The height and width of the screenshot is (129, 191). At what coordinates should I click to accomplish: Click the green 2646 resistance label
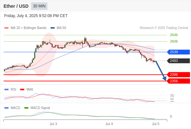click(x=174, y=35)
